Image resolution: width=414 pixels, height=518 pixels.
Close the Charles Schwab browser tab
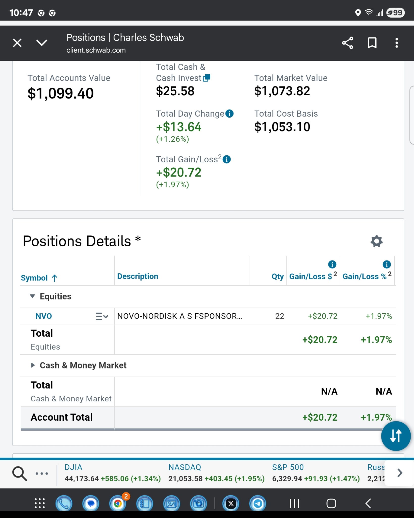(17, 43)
